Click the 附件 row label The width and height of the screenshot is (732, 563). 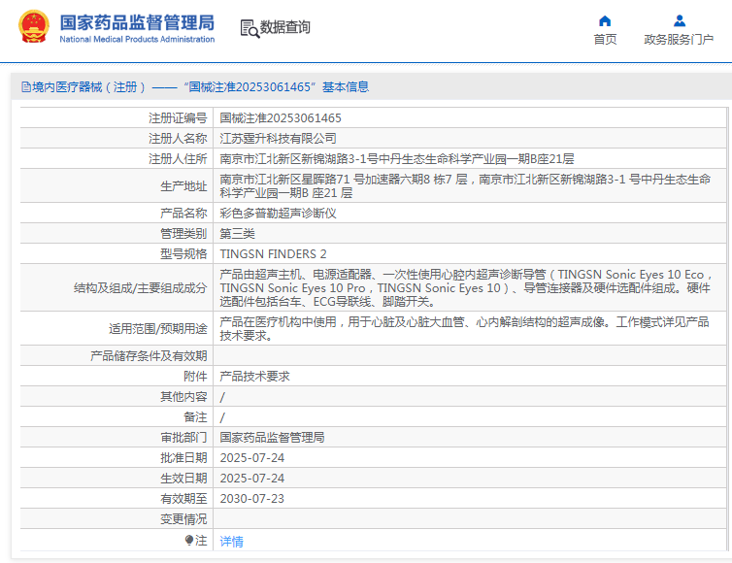click(x=195, y=377)
